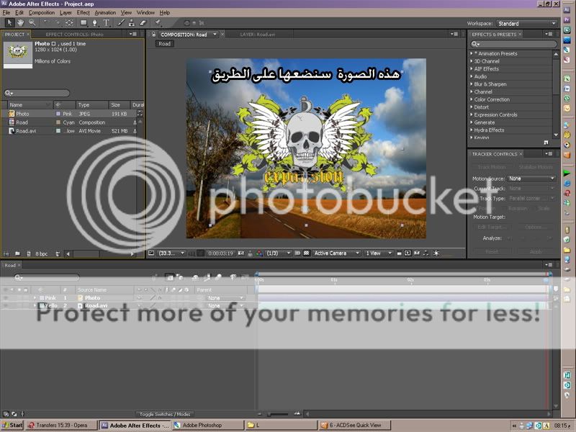576x432 pixels.
Task: Select the Brush tool
Action: point(121,23)
